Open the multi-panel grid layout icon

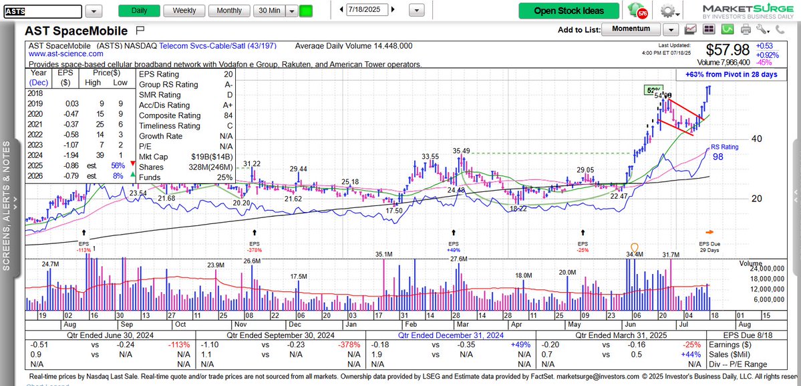pyautogui.click(x=709, y=29)
